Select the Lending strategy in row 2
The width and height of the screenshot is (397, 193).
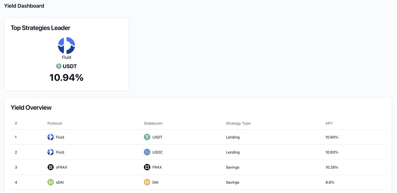[x=233, y=152]
